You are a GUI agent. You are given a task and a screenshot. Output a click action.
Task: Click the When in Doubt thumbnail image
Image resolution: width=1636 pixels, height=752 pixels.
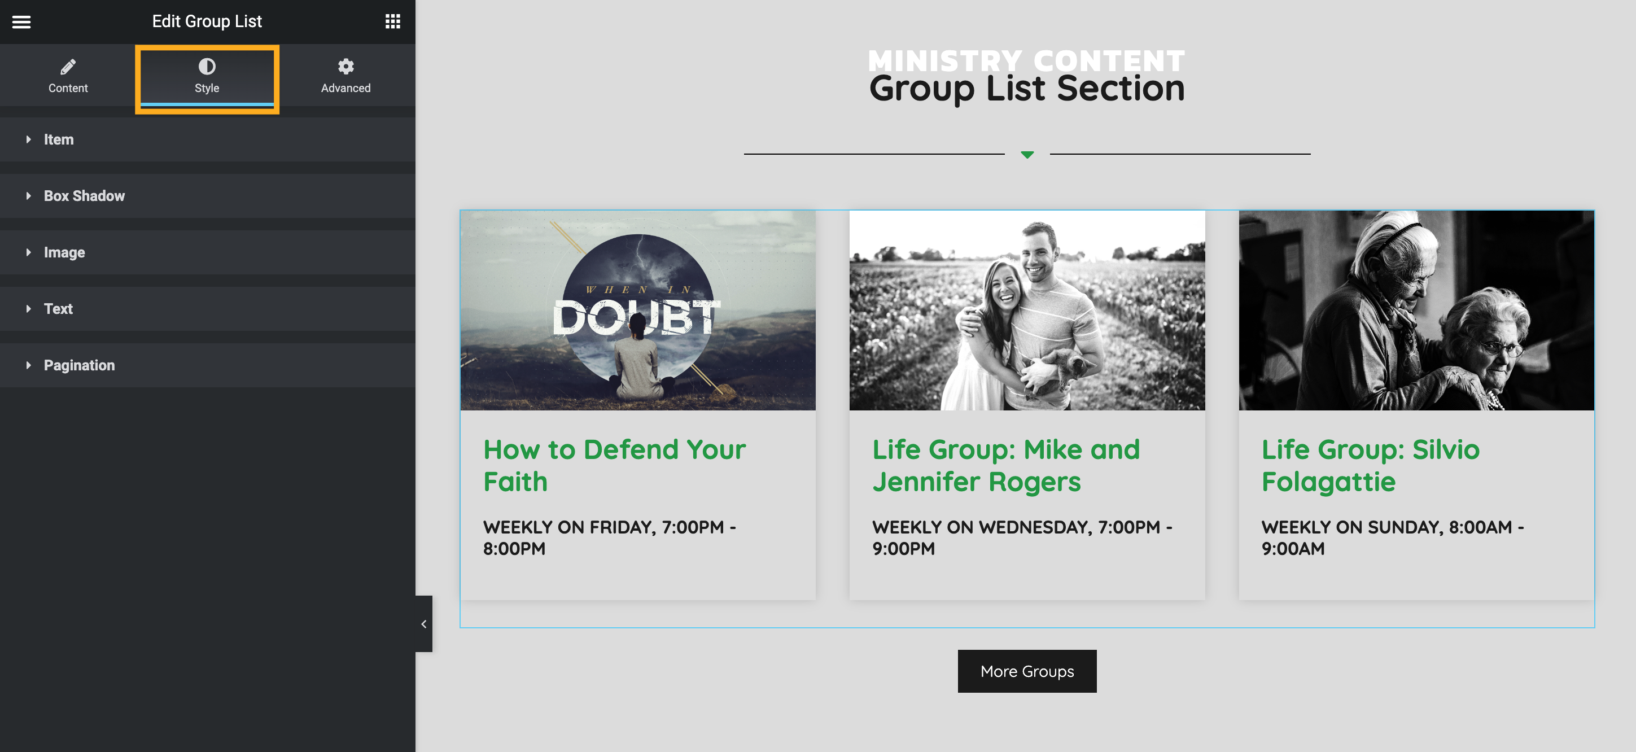(638, 311)
